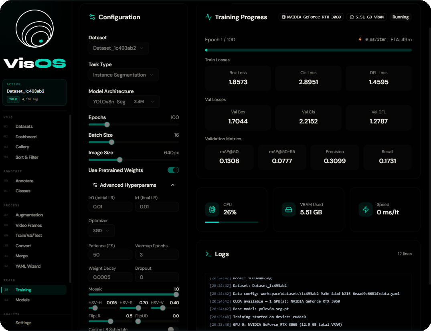The image size is (431, 331).
Task: Open Dashboard in the sidebar
Action: 26,137
